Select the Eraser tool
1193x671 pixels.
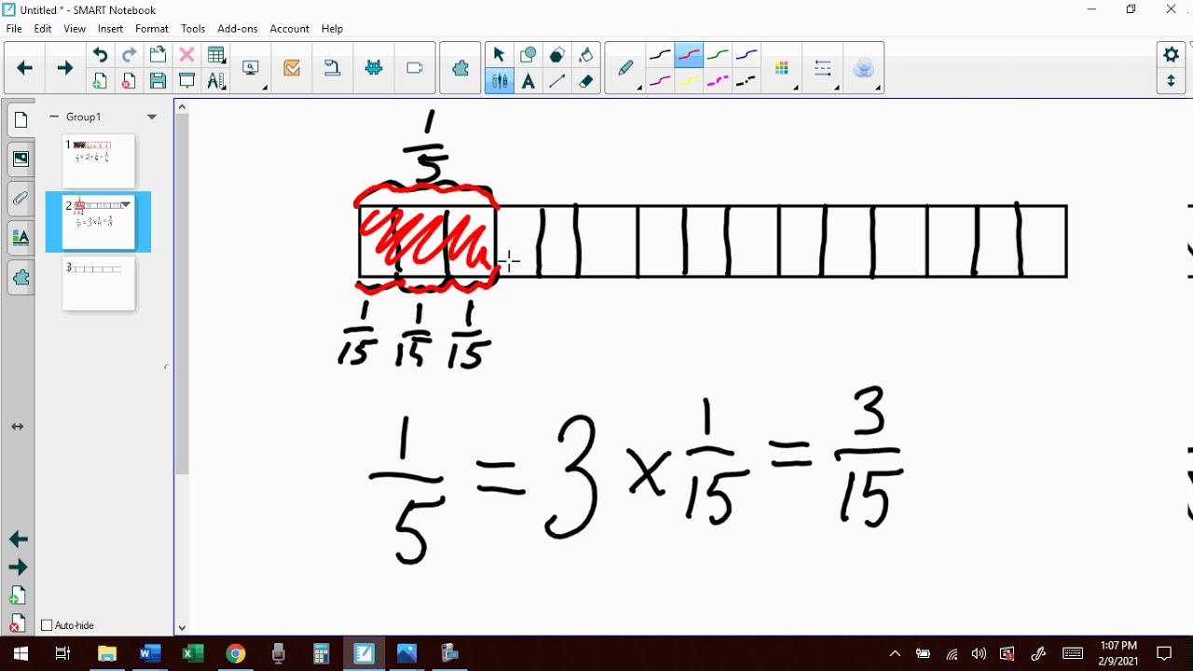(585, 82)
